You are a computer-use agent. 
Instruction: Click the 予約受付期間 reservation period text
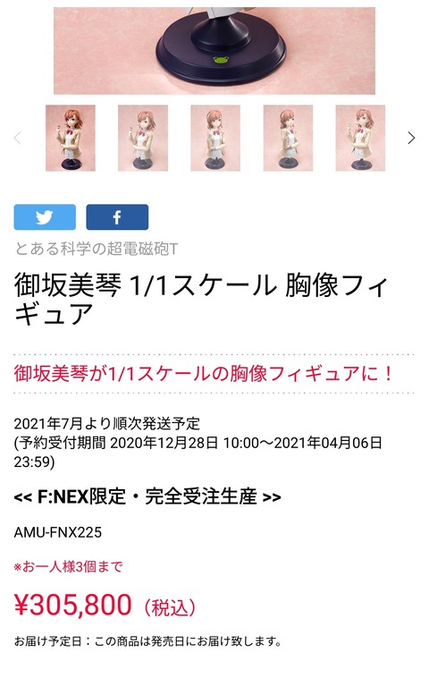click(x=60, y=443)
